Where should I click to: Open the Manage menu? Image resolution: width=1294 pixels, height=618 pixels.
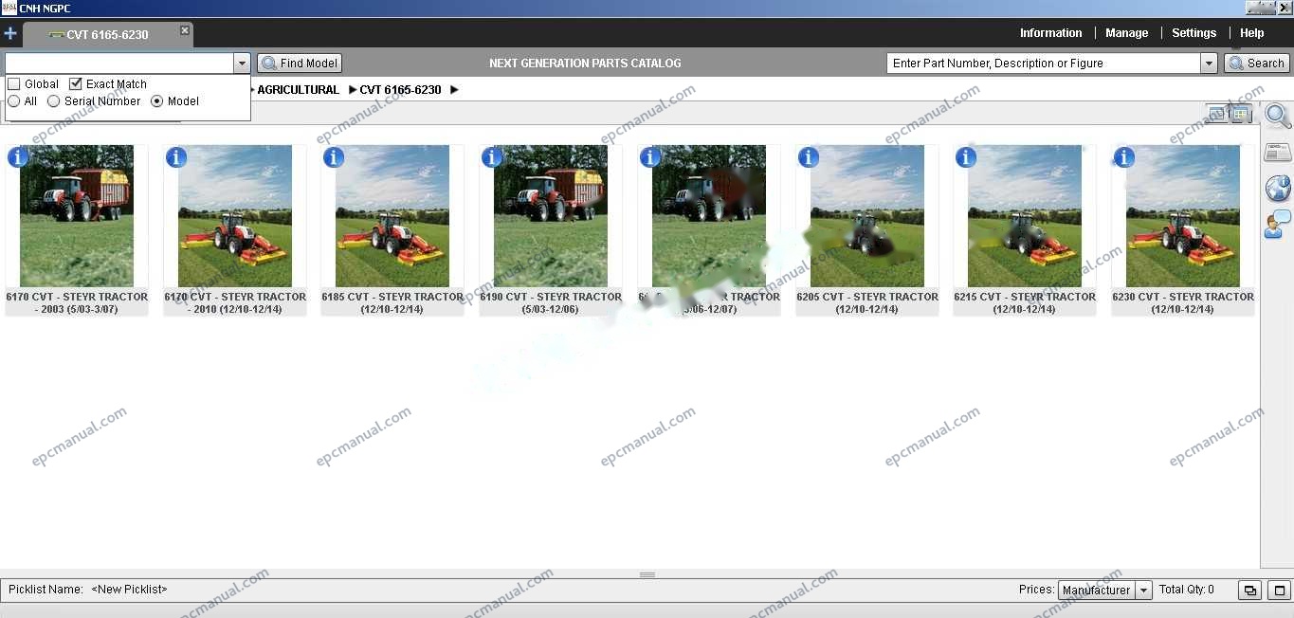click(x=1126, y=33)
